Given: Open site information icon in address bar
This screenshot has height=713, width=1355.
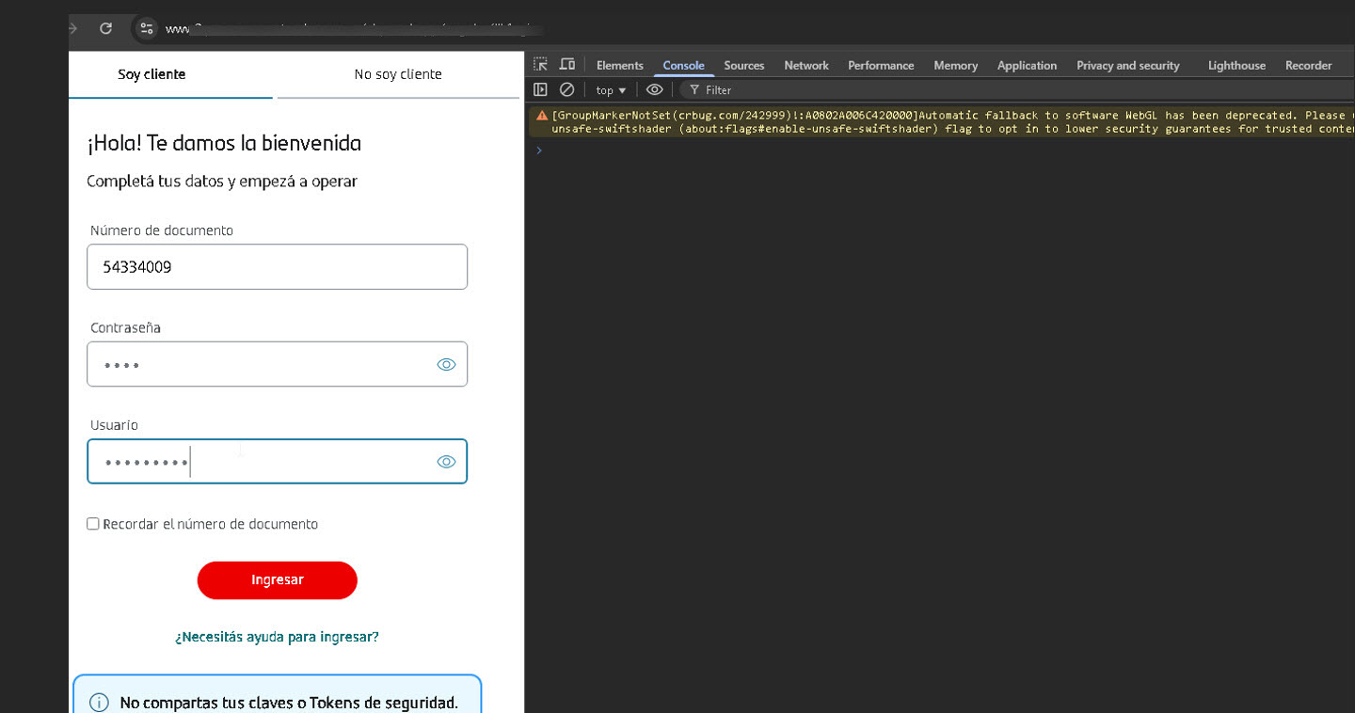Looking at the screenshot, I should (x=146, y=28).
